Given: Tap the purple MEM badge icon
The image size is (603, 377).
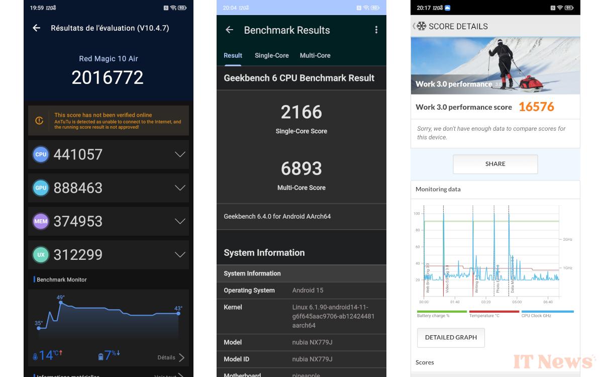Looking at the screenshot, I should 41,221.
